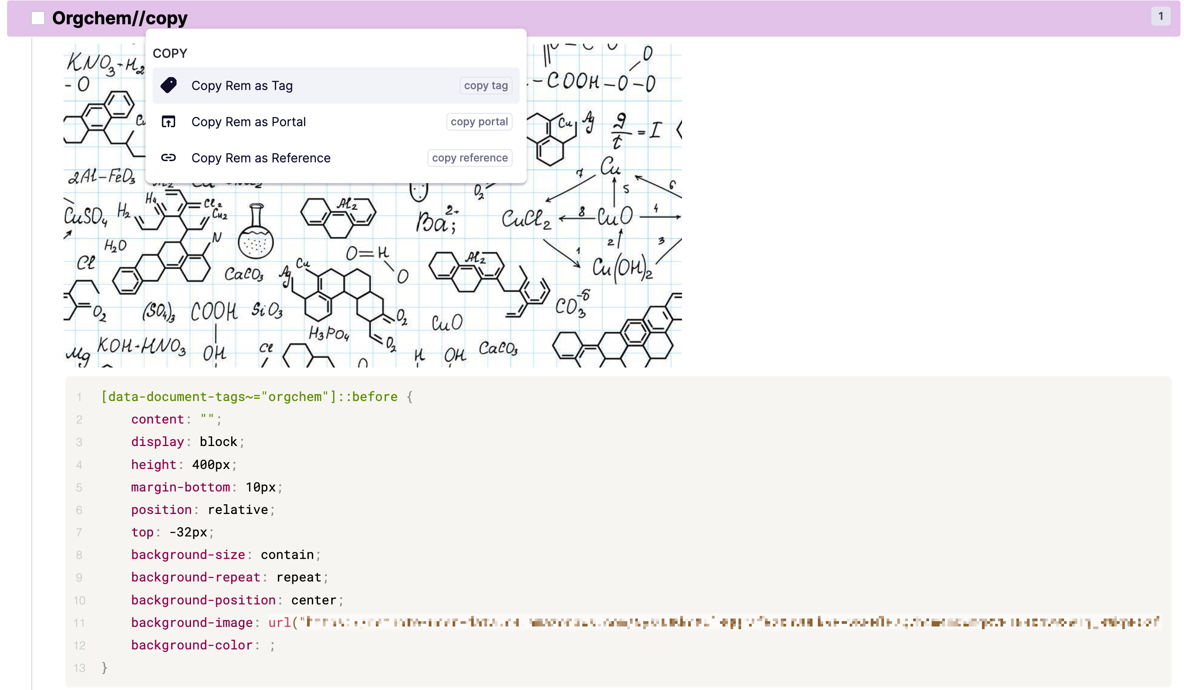Tick the checkbox beside Orgchem//copy title
The height and width of the screenshot is (690, 1184).
point(37,19)
